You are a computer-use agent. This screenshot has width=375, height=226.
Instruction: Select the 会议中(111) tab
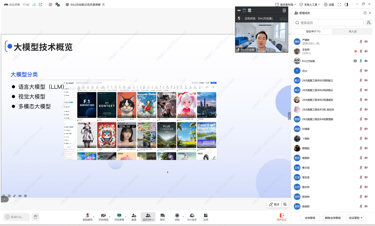pos(313,31)
